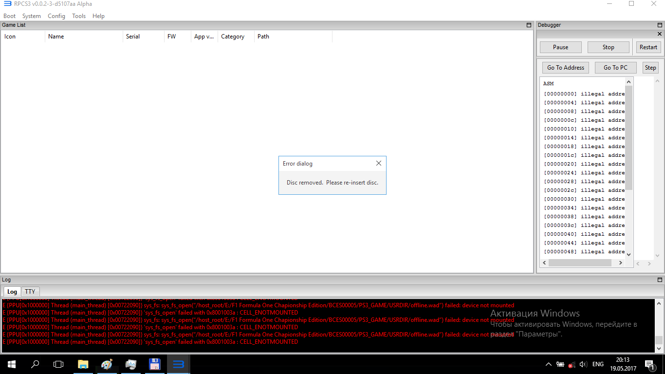Click the Restart button in Debugger

point(648,47)
